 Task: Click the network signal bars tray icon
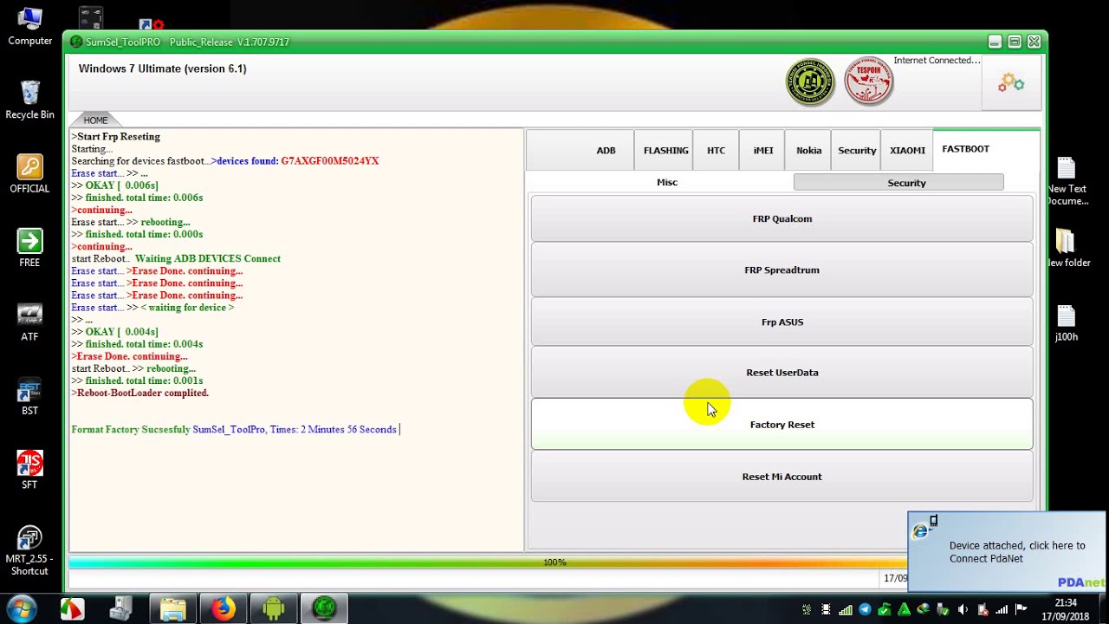[1002, 610]
